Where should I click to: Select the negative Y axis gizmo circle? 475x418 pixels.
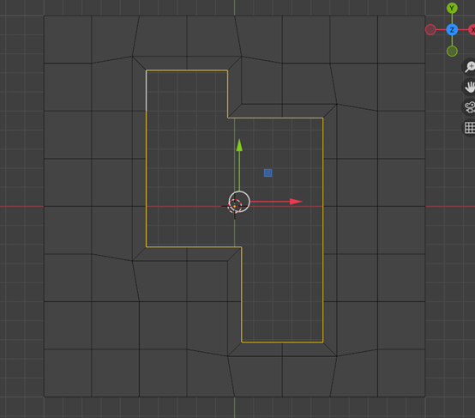tap(452, 51)
